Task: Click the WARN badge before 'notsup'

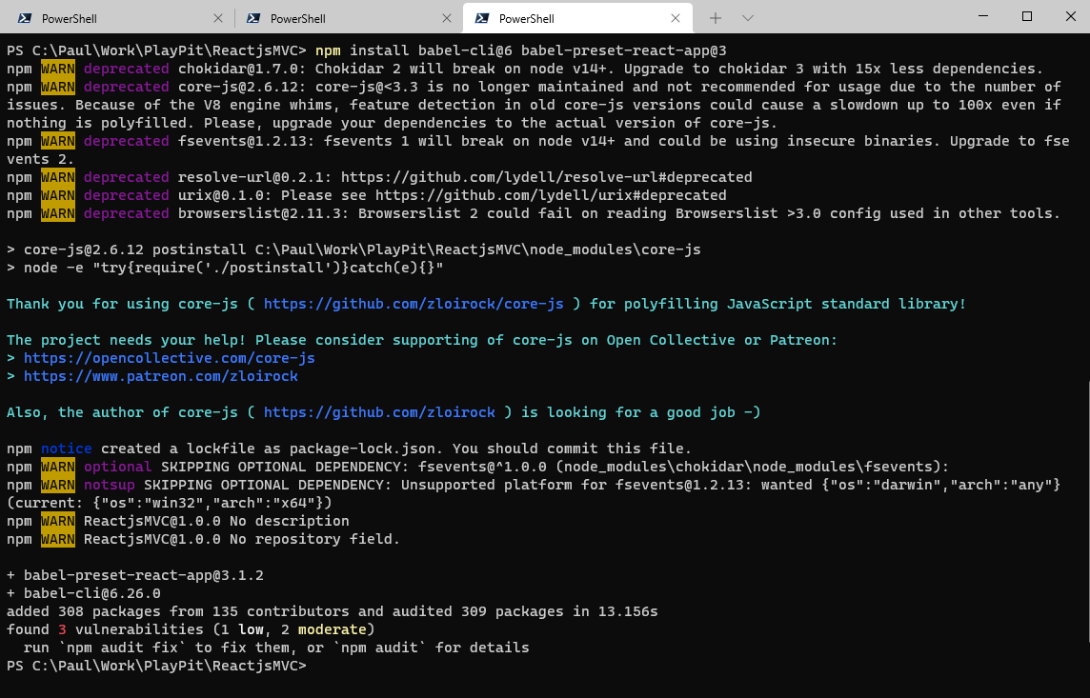Action: [x=58, y=485]
